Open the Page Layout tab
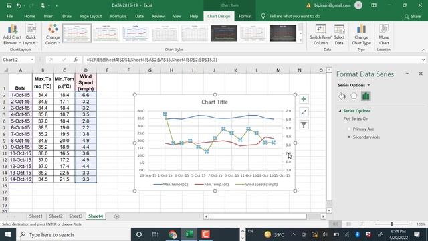 pyautogui.click(x=91, y=16)
